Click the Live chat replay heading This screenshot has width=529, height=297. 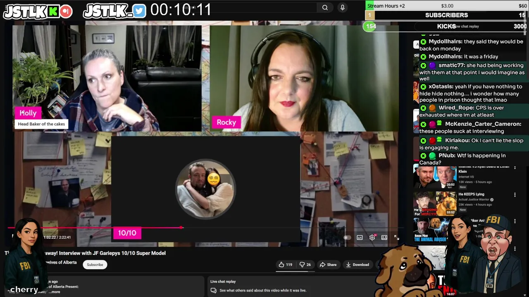pos(223,281)
